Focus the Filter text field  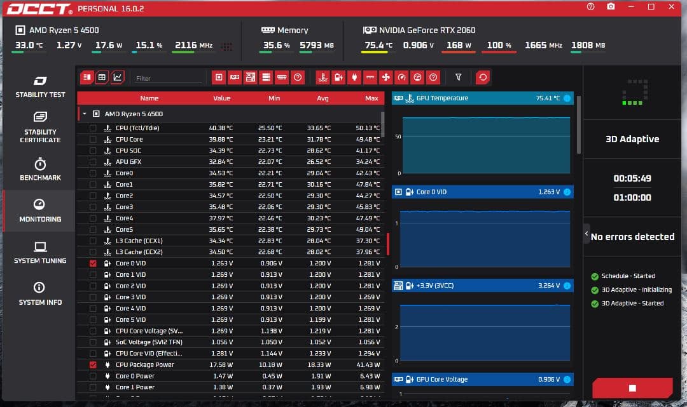[x=168, y=78]
